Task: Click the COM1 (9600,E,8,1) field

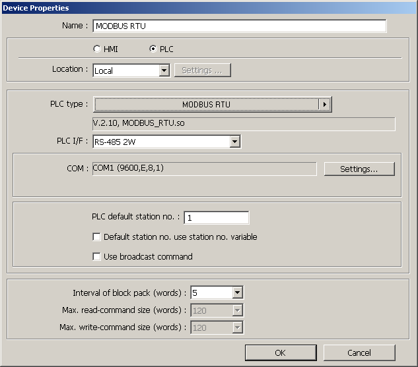Action: click(x=205, y=169)
